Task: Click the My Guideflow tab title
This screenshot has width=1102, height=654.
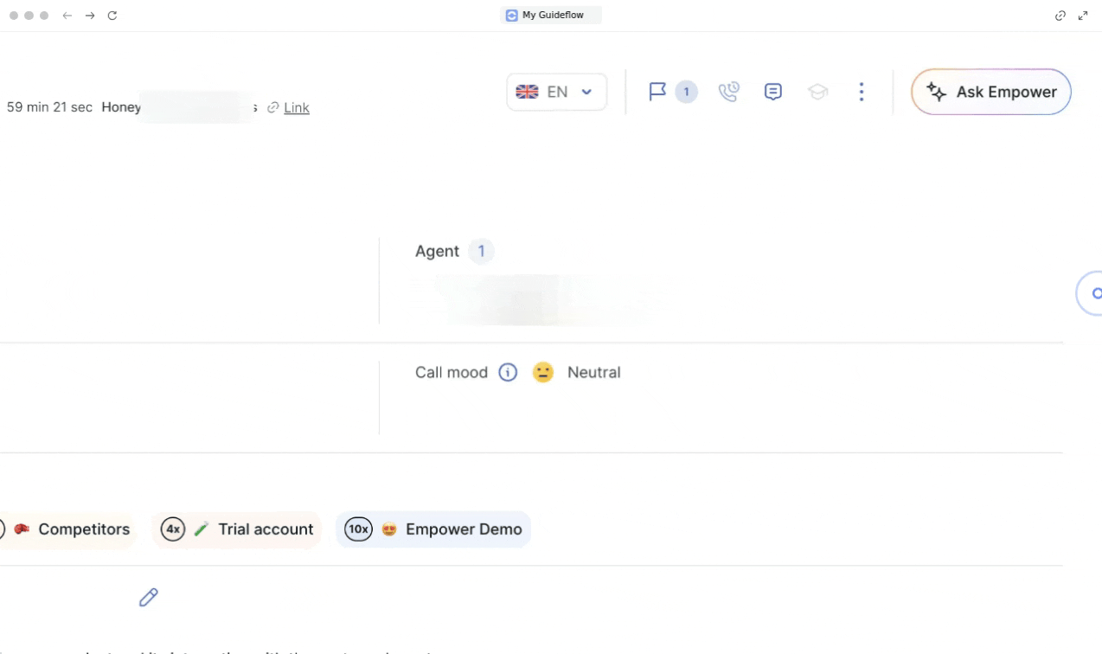Action: (552, 16)
